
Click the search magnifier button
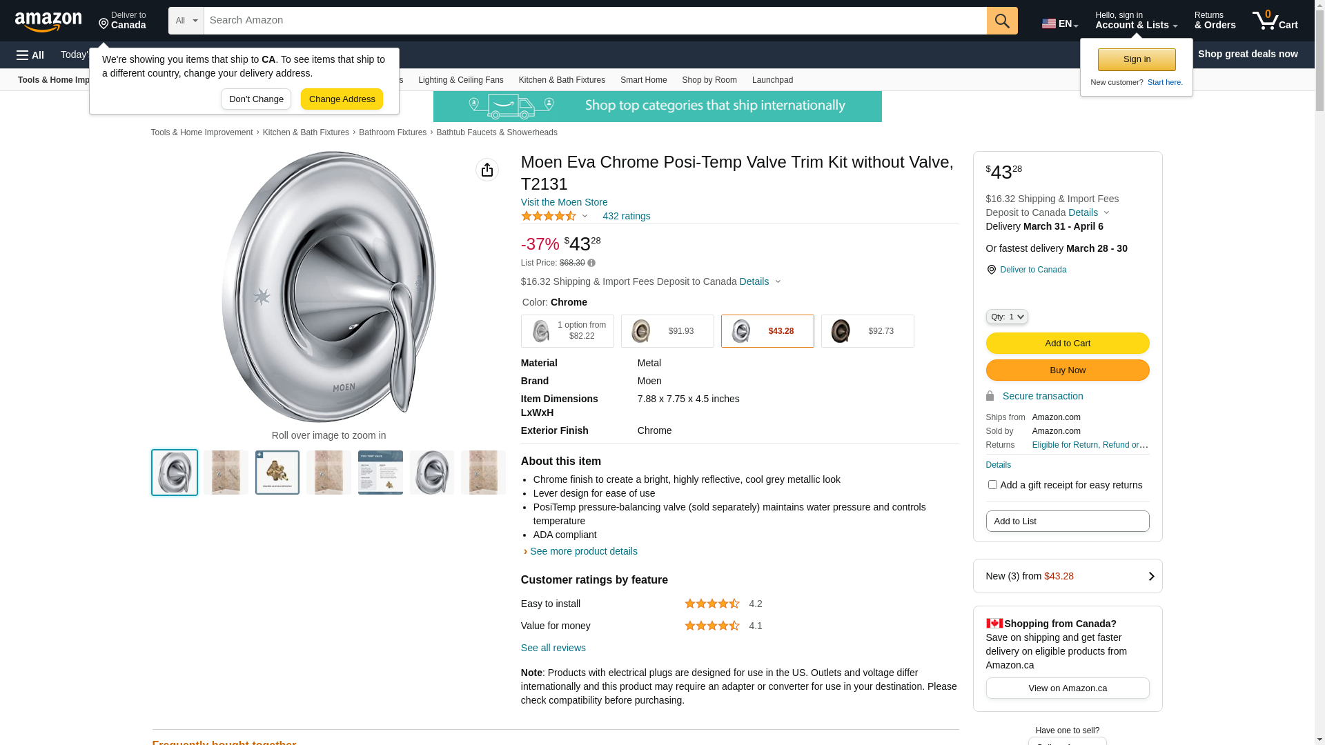[1002, 21]
